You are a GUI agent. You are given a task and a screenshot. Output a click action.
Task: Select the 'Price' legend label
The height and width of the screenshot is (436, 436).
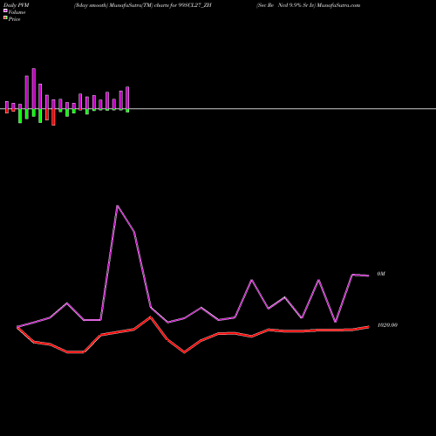(15, 19)
